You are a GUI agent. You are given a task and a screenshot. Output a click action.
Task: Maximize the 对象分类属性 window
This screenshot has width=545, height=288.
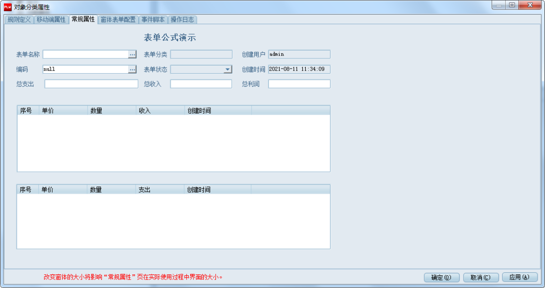[512, 6]
